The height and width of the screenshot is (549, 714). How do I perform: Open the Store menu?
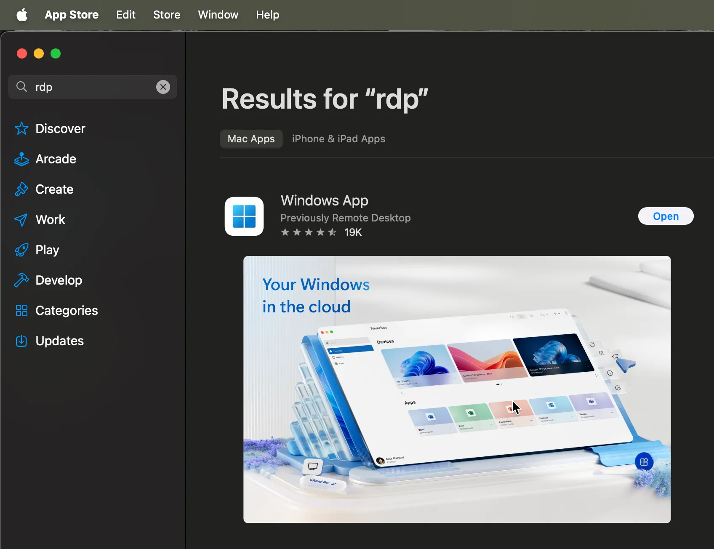coord(167,15)
